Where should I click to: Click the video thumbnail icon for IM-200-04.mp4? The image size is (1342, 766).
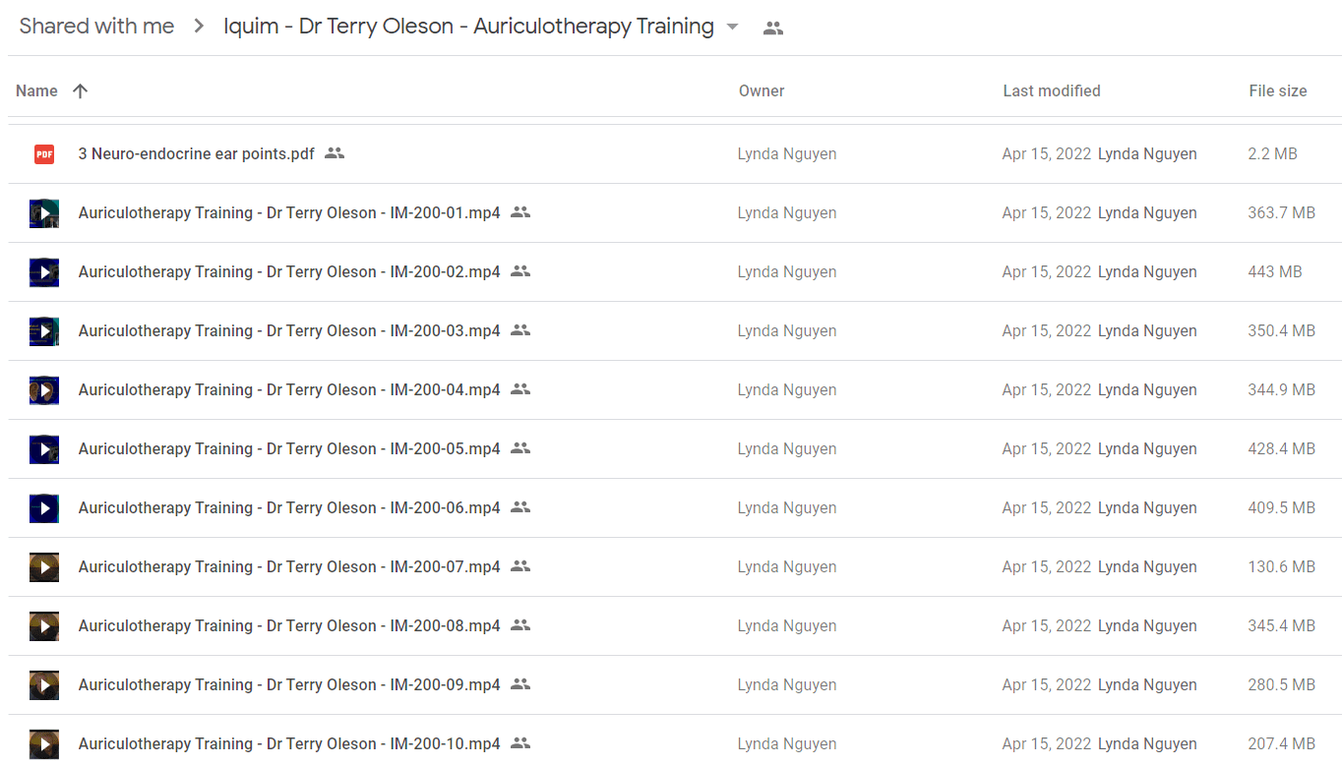44,390
